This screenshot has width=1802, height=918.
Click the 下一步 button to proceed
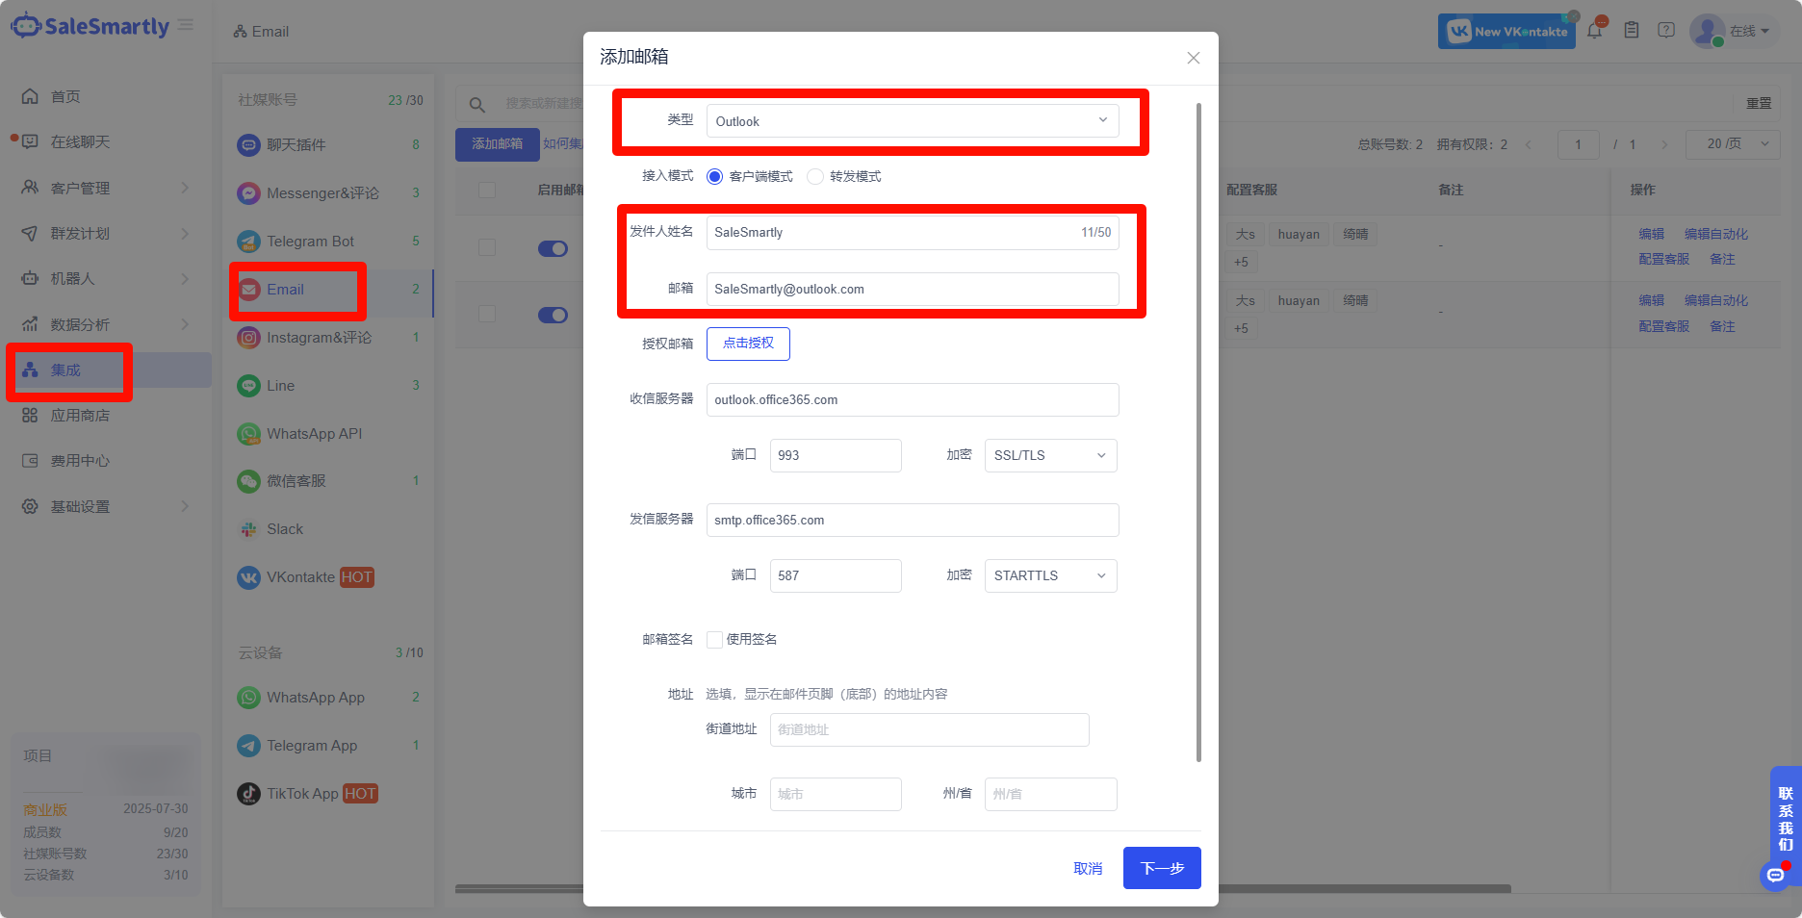tap(1161, 867)
